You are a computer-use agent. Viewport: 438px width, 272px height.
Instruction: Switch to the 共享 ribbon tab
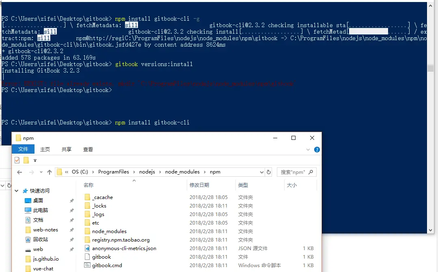point(67,149)
